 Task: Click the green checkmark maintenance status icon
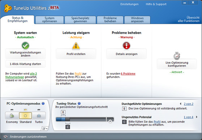[25, 46]
